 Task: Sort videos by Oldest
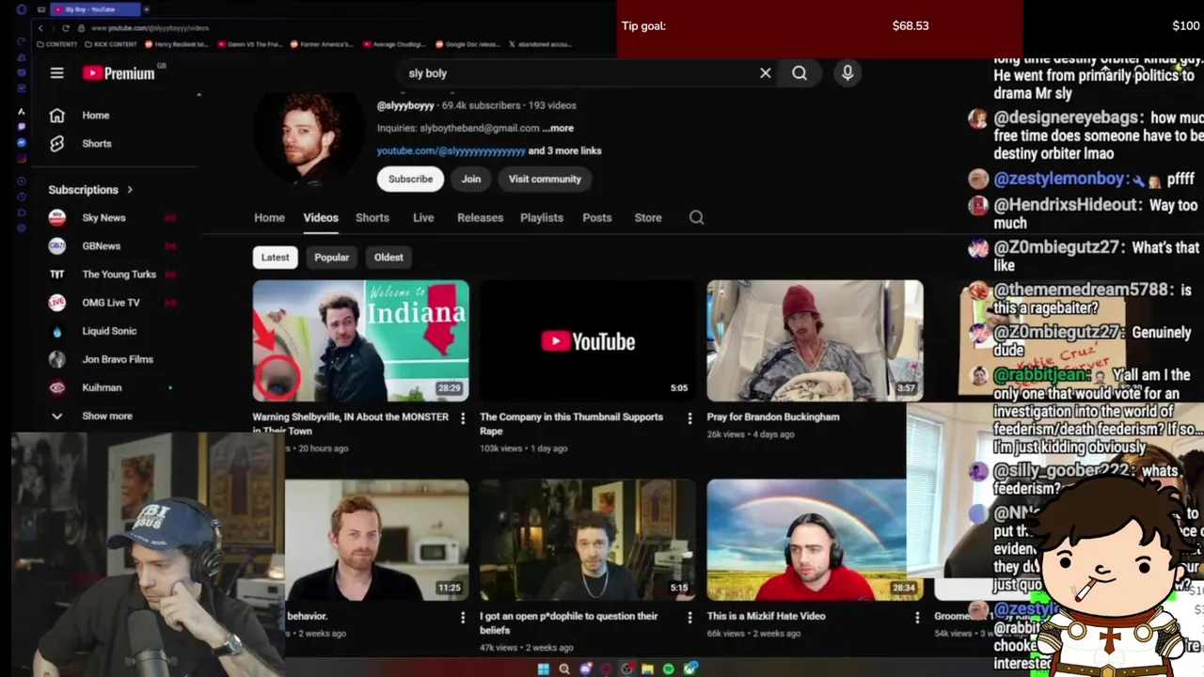(x=388, y=257)
